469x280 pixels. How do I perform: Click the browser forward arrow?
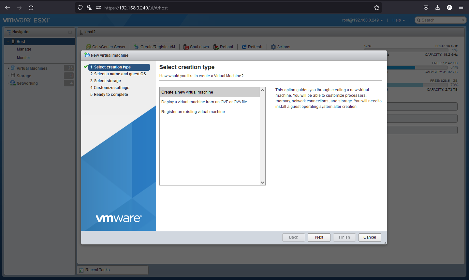point(19,7)
